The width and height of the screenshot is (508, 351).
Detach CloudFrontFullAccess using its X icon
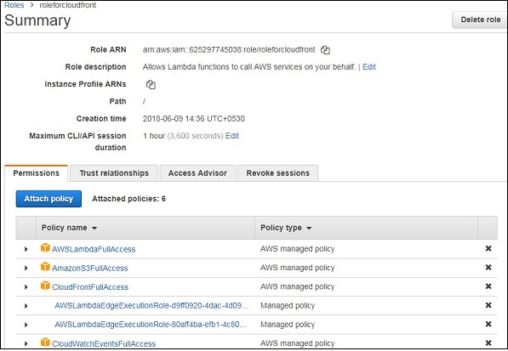(488, 286)
